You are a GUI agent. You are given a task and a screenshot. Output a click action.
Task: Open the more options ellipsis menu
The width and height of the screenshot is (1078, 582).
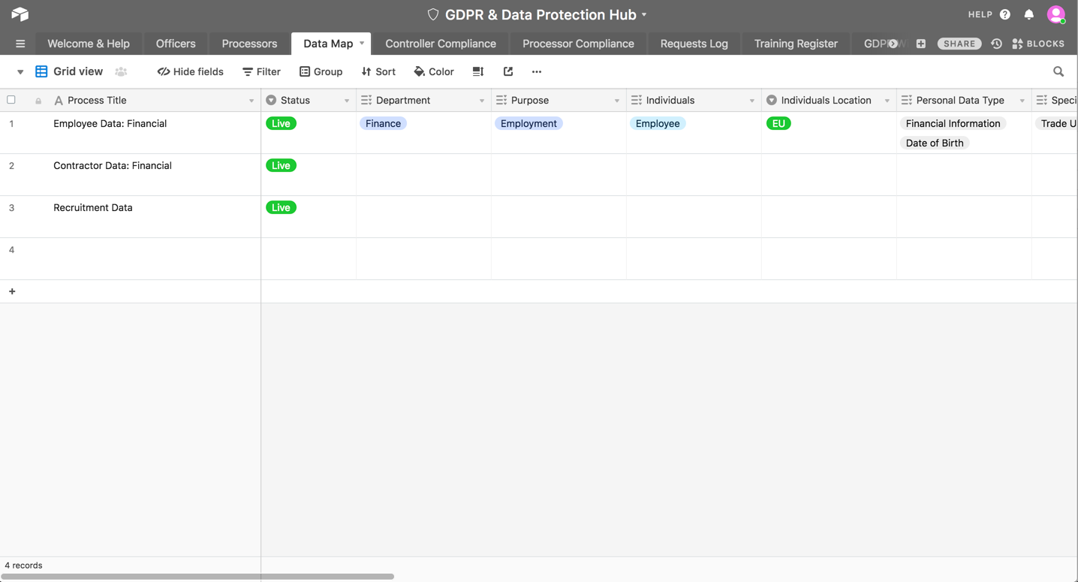tap(536, 71)
